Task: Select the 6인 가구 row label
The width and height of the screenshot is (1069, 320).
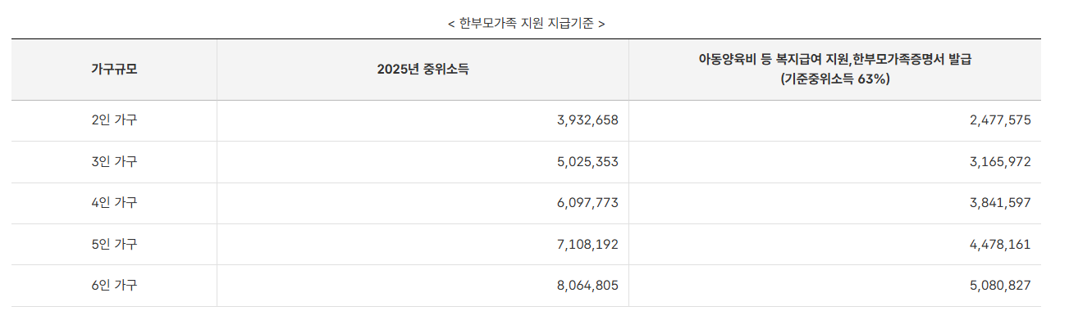Action: click(114, 286)
